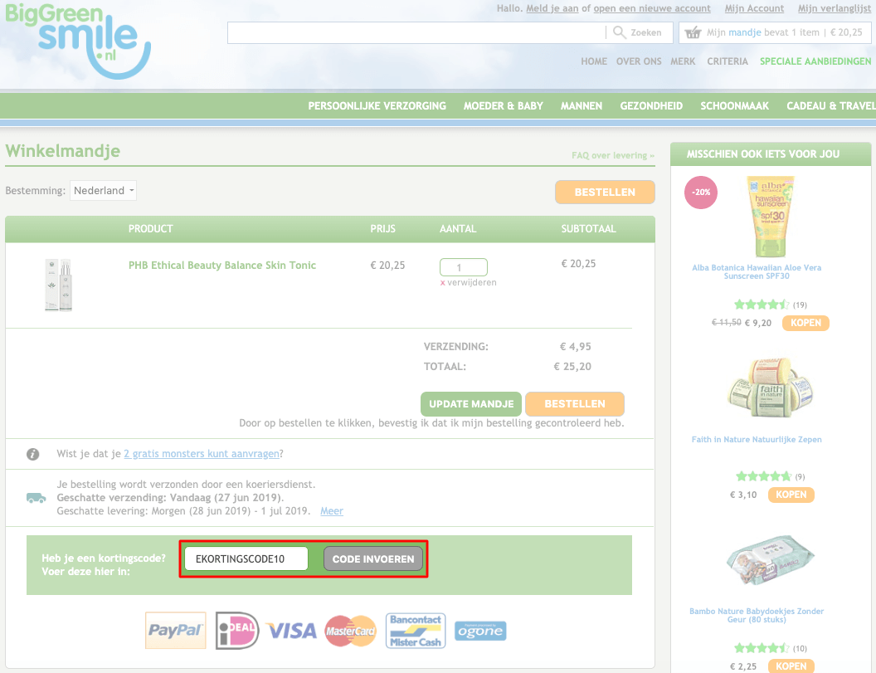
Task: Click the CODE INVOEREN button
Action: (x=373, y=559)
